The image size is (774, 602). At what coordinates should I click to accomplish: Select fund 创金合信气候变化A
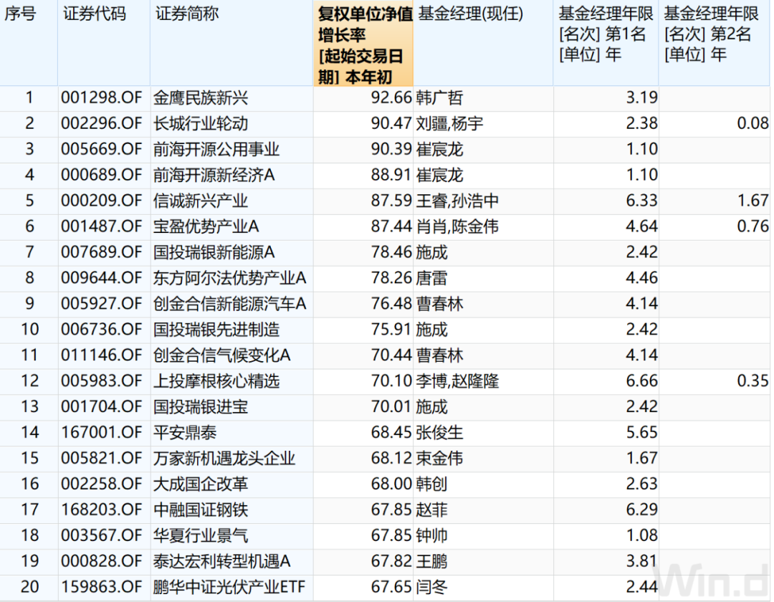(222, 355)
